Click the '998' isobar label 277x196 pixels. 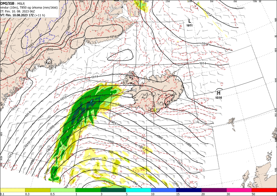click(111, 151)
